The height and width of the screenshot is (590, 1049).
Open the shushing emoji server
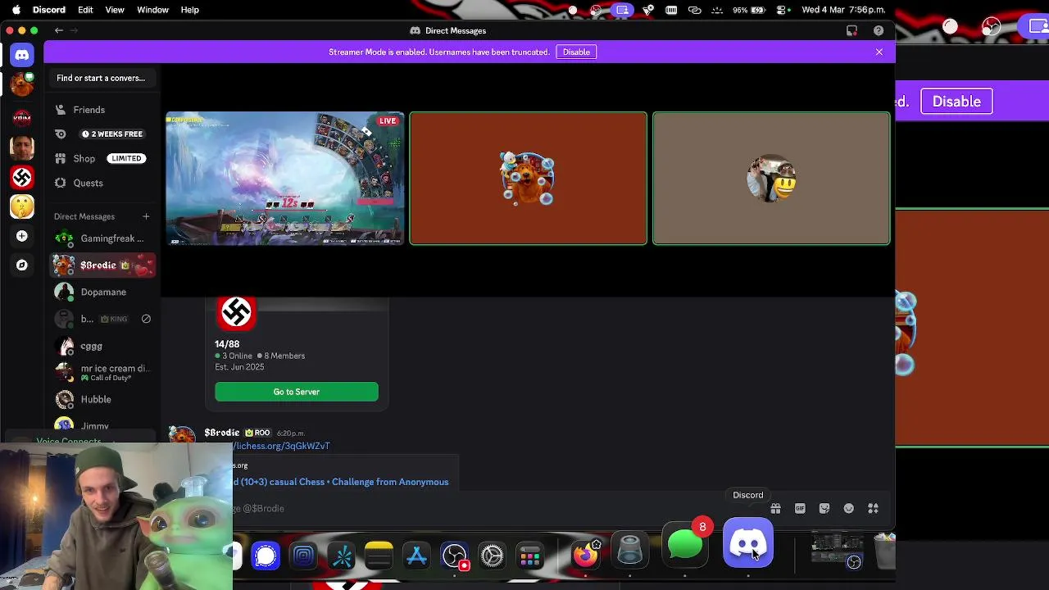pos(22,206)
